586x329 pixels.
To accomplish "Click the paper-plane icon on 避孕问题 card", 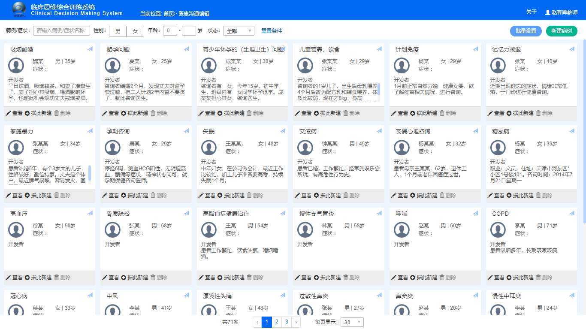I will click(x=187, y=49).
